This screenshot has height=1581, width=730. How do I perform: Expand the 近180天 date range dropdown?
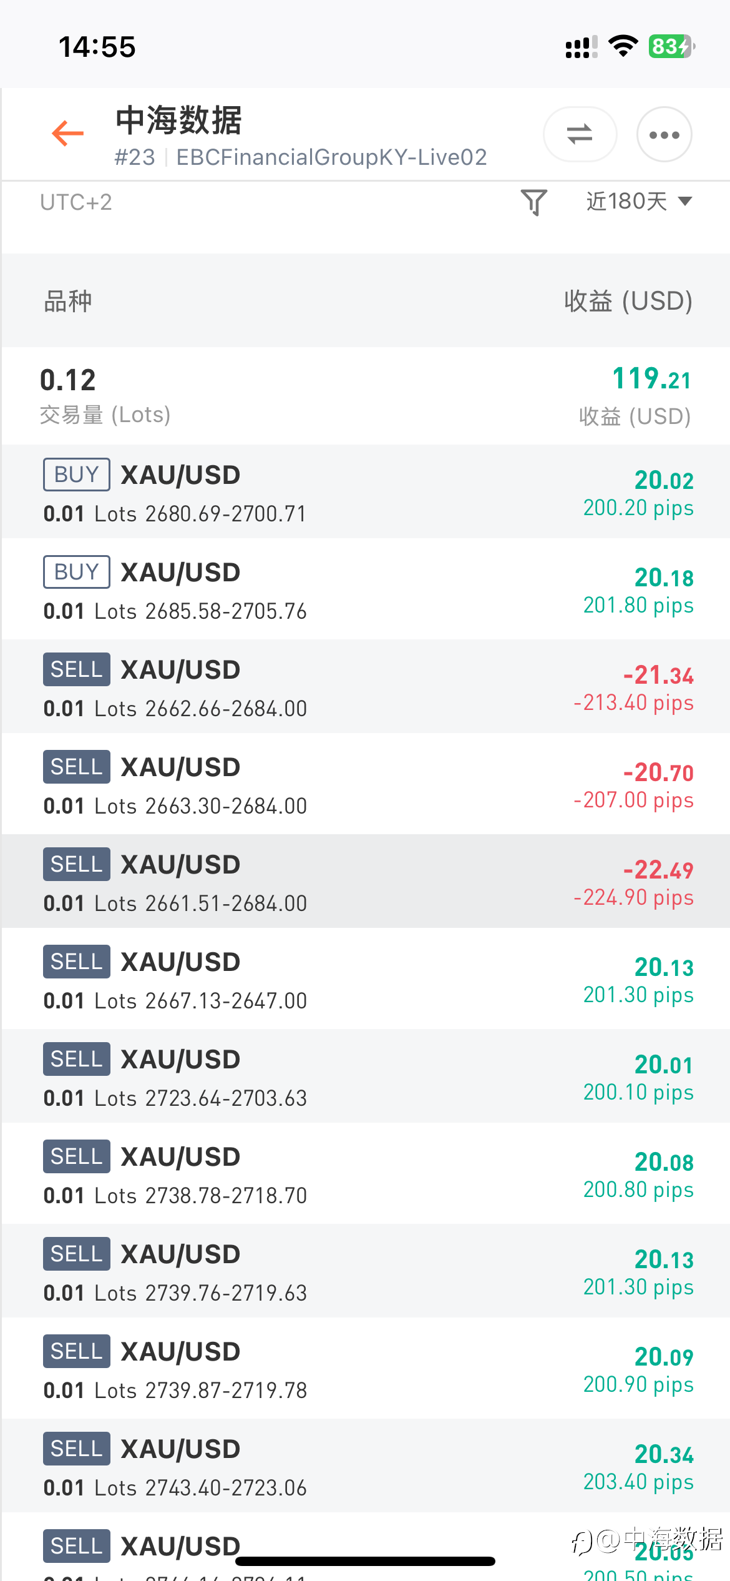[x=639, y=201]
